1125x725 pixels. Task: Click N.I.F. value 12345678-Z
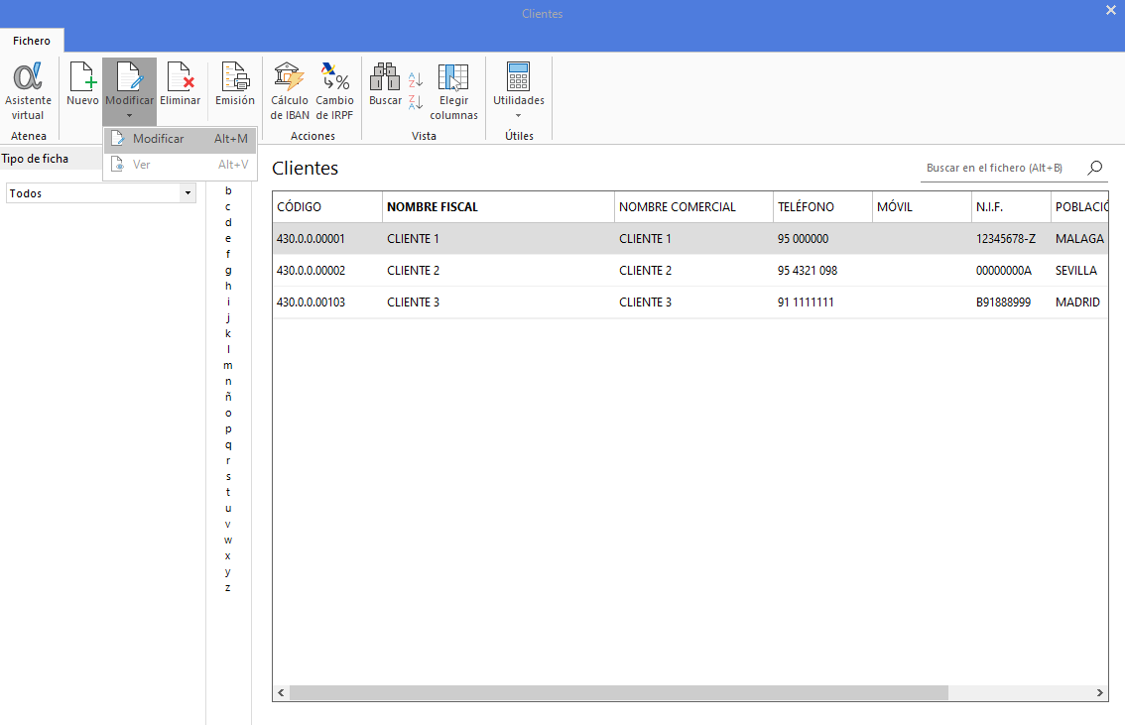[1005, 239]
